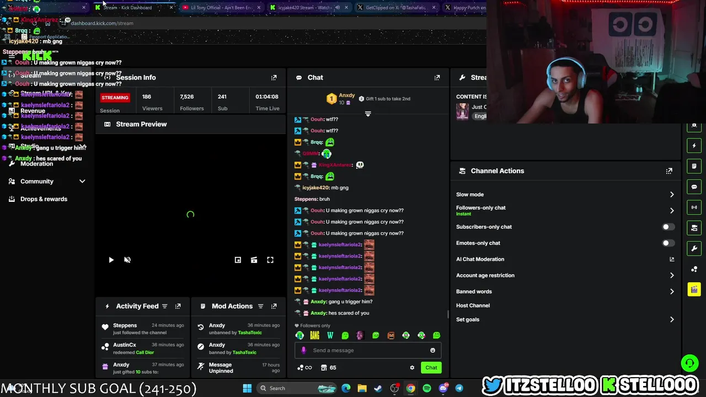The height and width of the screenshot is (397, 706).
Task: Filter the Mod Actions list
Action: pos(260,306)
